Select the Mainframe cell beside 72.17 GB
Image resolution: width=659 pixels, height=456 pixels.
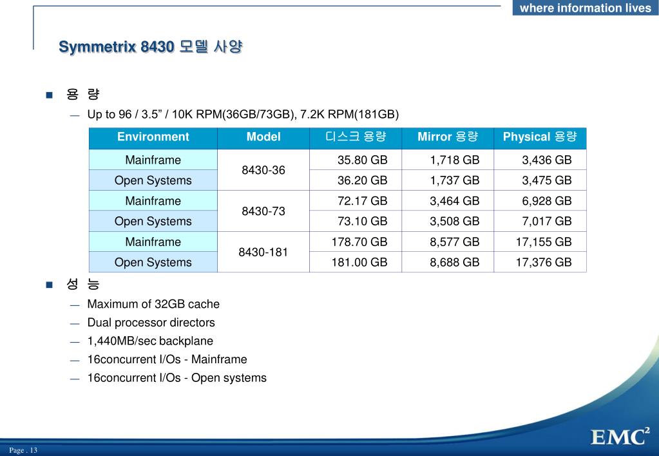pyautogui.click(x=153, y=201)
